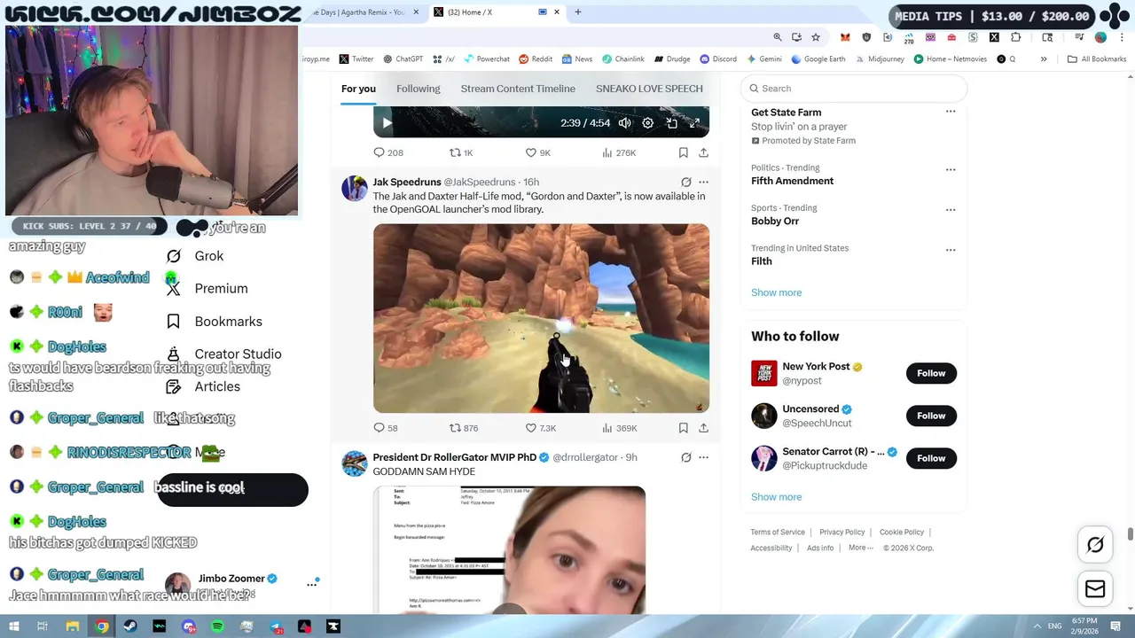Open options for the Fifth Amendment trend
The image size is (1135, 638).
pyautogui.click(x=951, y=169)
